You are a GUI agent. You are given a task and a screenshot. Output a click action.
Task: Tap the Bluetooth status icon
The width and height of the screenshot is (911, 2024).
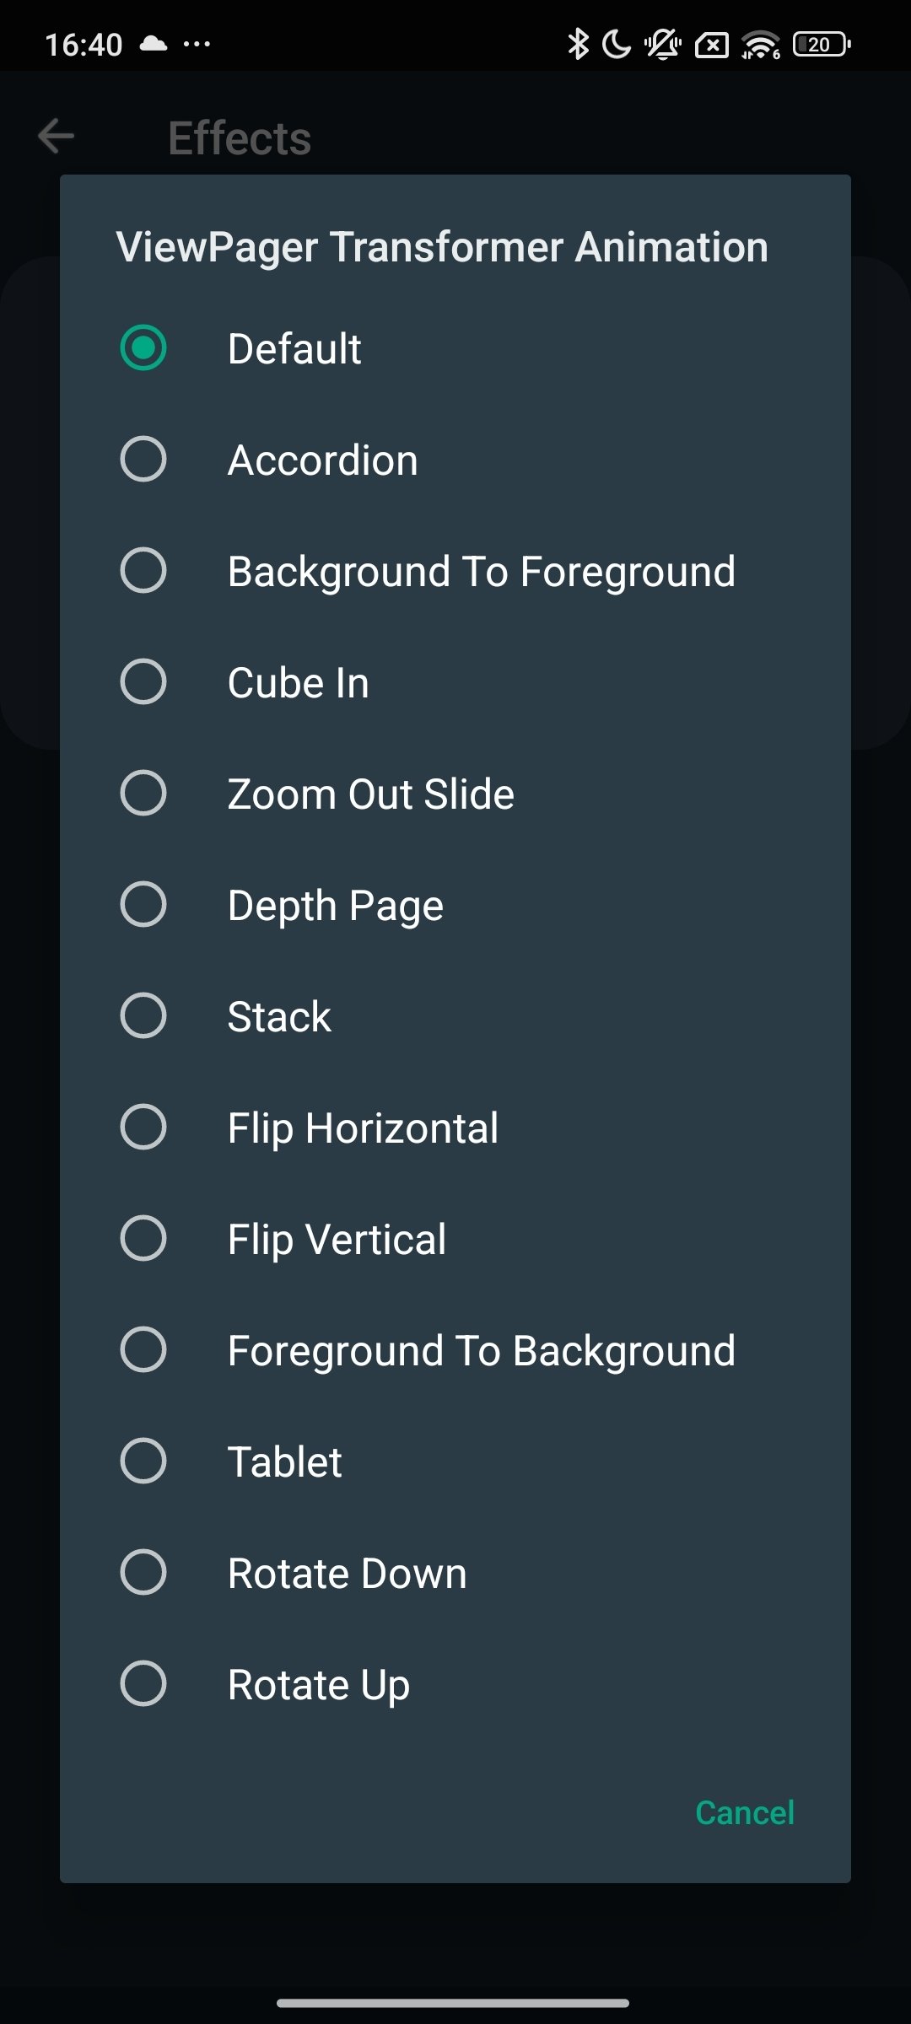[578, 44]
